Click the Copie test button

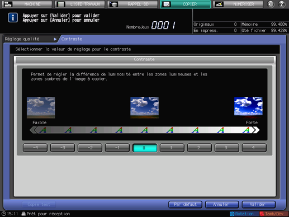pos(39,205)
